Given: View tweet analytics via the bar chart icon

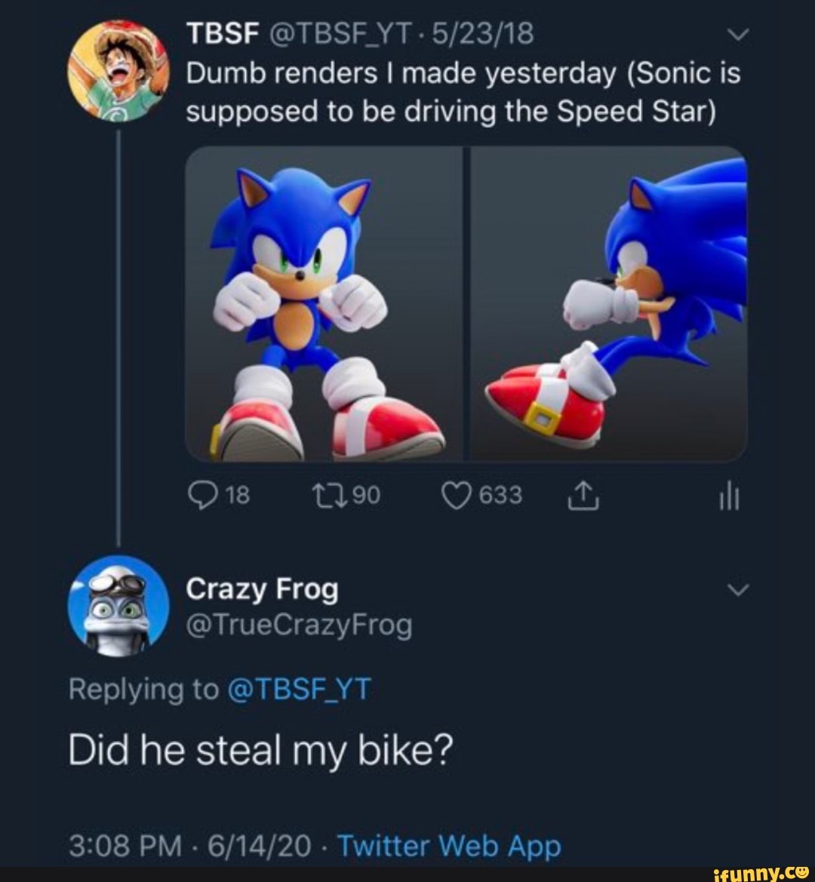Looking at the screenshot, I should (729, 496).
